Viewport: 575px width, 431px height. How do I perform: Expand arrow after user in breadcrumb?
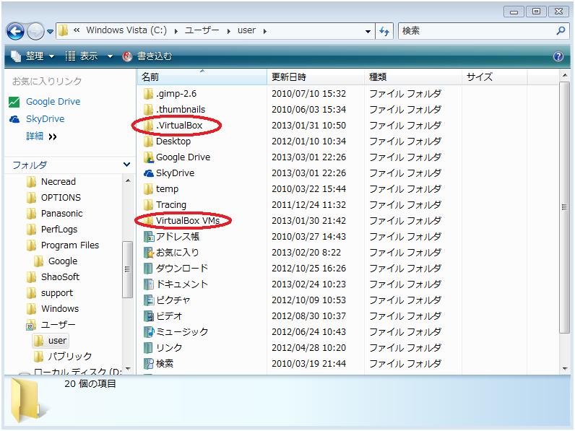[265, 32]
